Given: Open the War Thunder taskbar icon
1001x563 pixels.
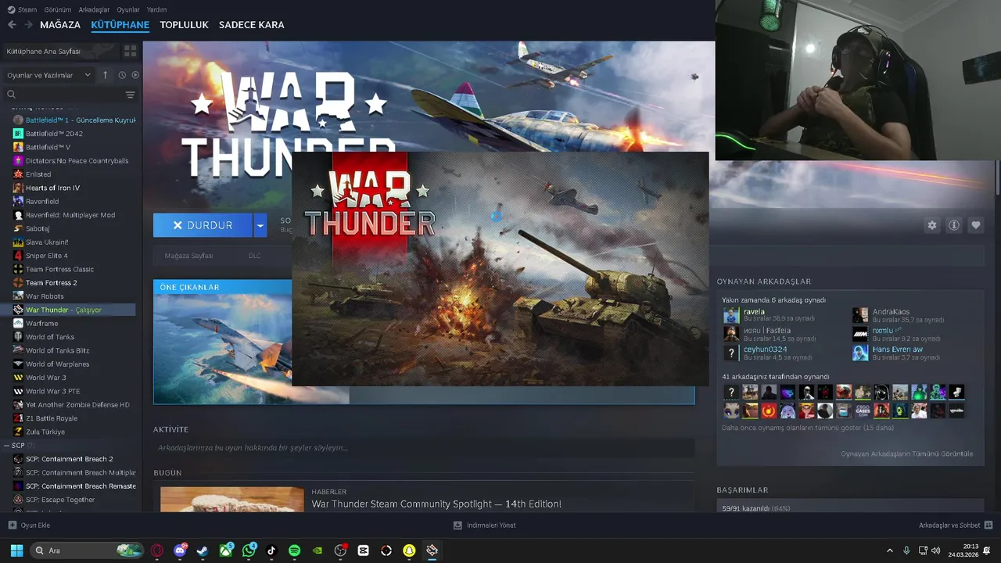Looking at the screenshot, I should click(432, 550).
